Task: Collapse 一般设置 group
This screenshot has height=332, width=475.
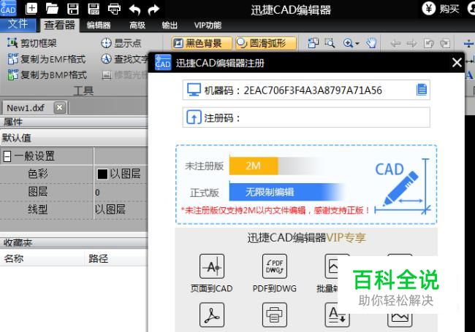Action: [x=7, y=156]
